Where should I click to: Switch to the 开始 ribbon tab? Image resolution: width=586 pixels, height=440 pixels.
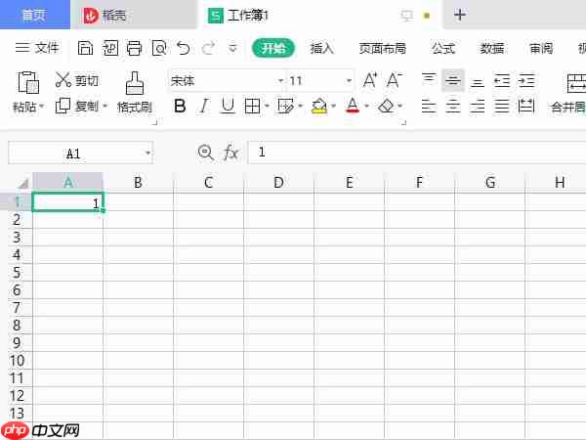point(273,48)
